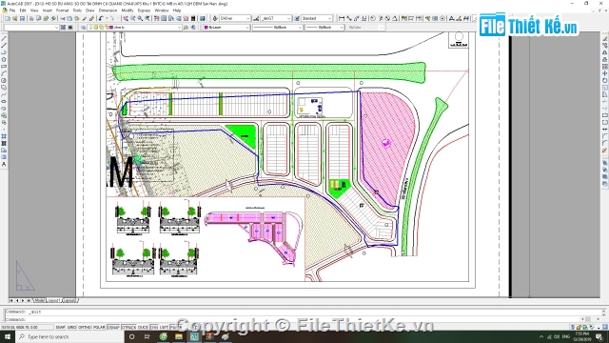The width and height of the screenshot is (609, 343).
Task: Toggle OSNAP in the status bar
Action: pyautogui.click(x=113, y=328)
